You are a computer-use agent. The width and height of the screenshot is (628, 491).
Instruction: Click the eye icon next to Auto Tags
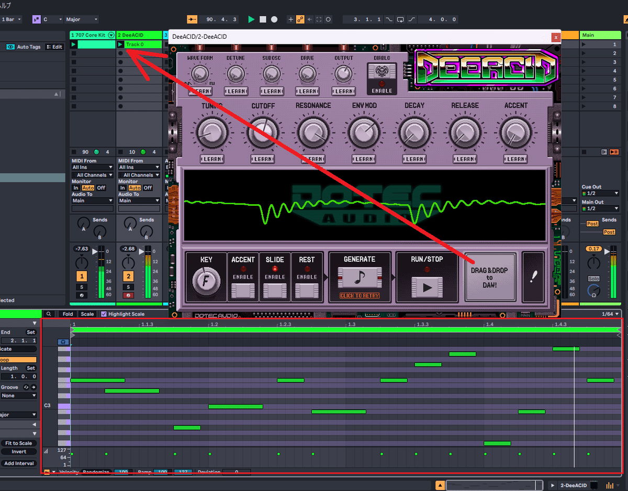tap(10, 47)
